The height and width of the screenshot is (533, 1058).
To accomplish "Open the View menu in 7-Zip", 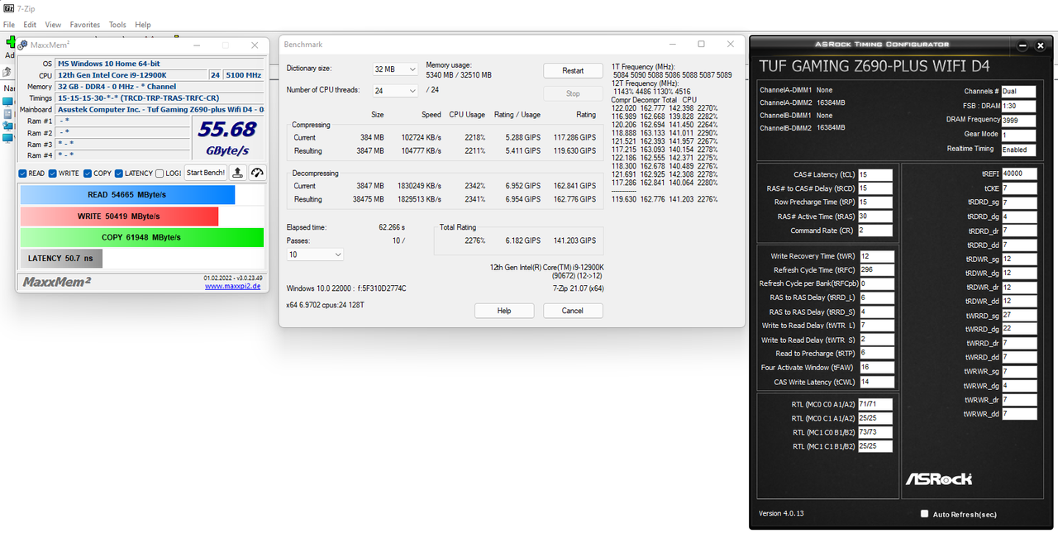I will point(53,25).
